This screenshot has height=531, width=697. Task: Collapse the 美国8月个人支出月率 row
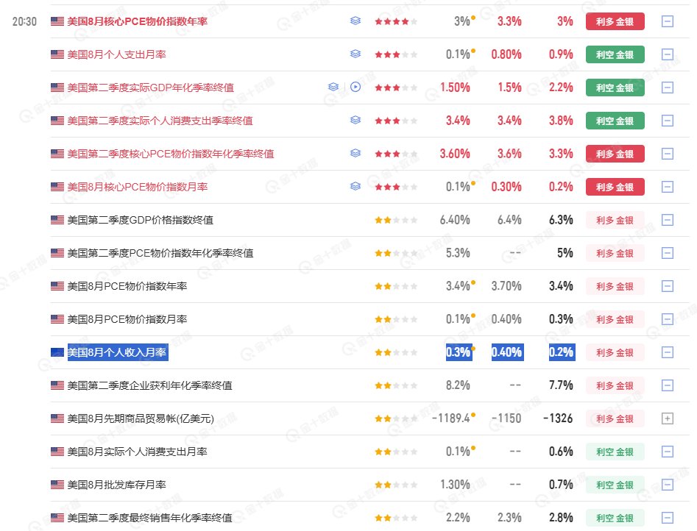[668, 54]
